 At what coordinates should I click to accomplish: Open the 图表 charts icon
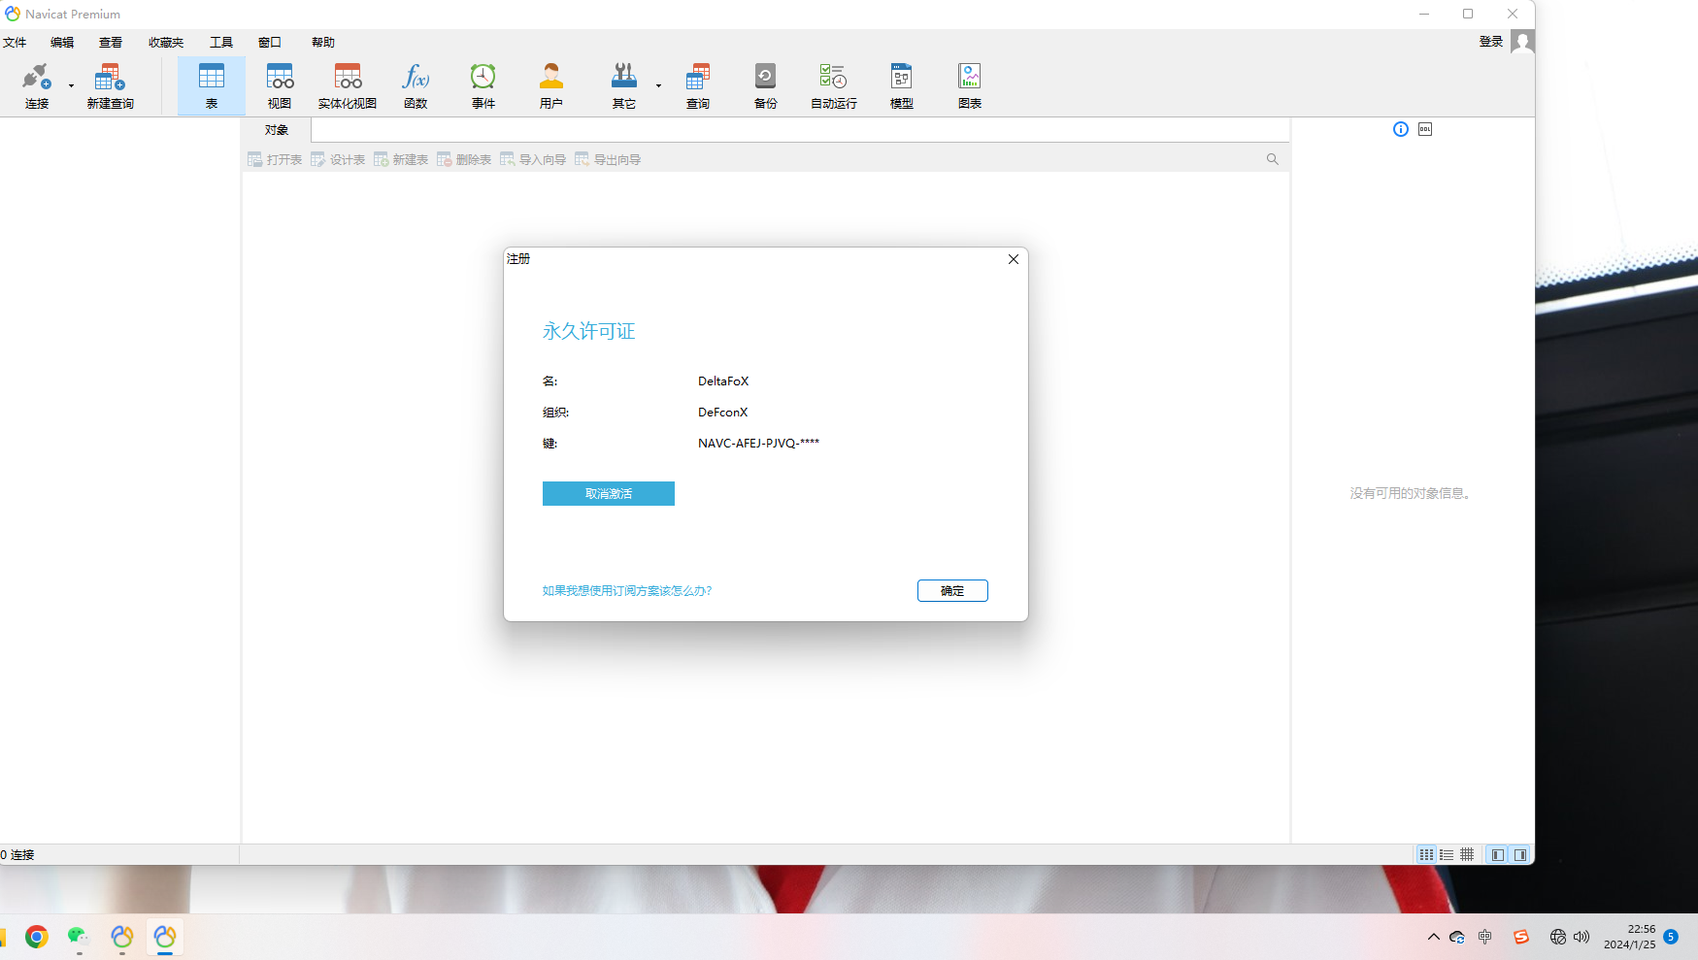tap(970, 85)
